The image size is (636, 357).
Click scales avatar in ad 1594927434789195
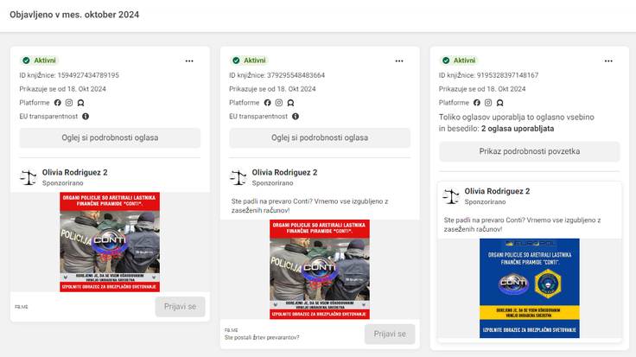[x=29, y=177]
